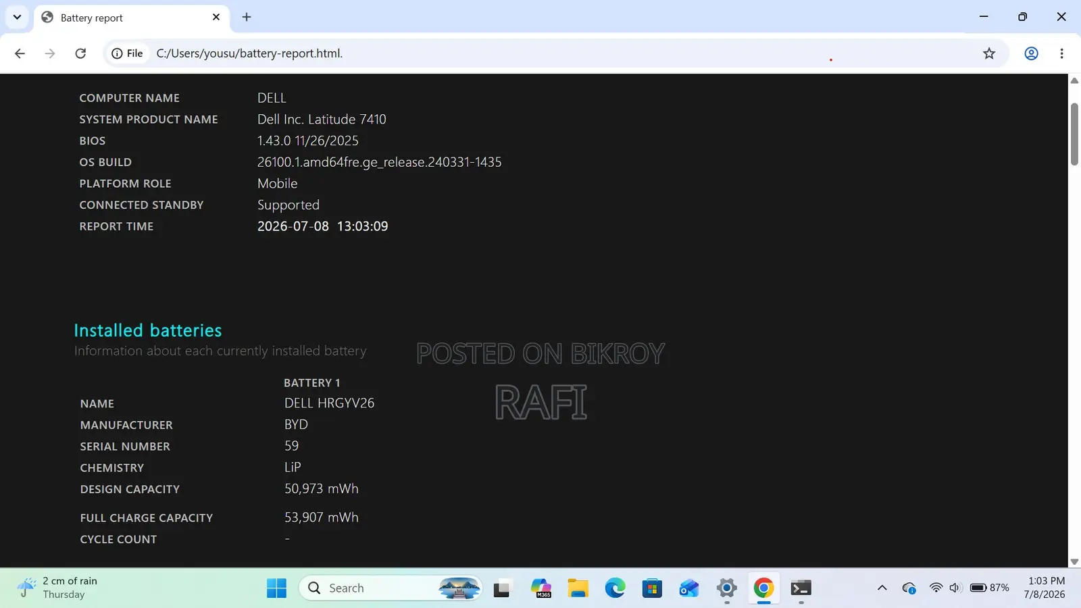Click the scrollbar up arrow
The height and width of the screenshot is (608, 1081).
pyautogui.click(x=1074, y=81)
